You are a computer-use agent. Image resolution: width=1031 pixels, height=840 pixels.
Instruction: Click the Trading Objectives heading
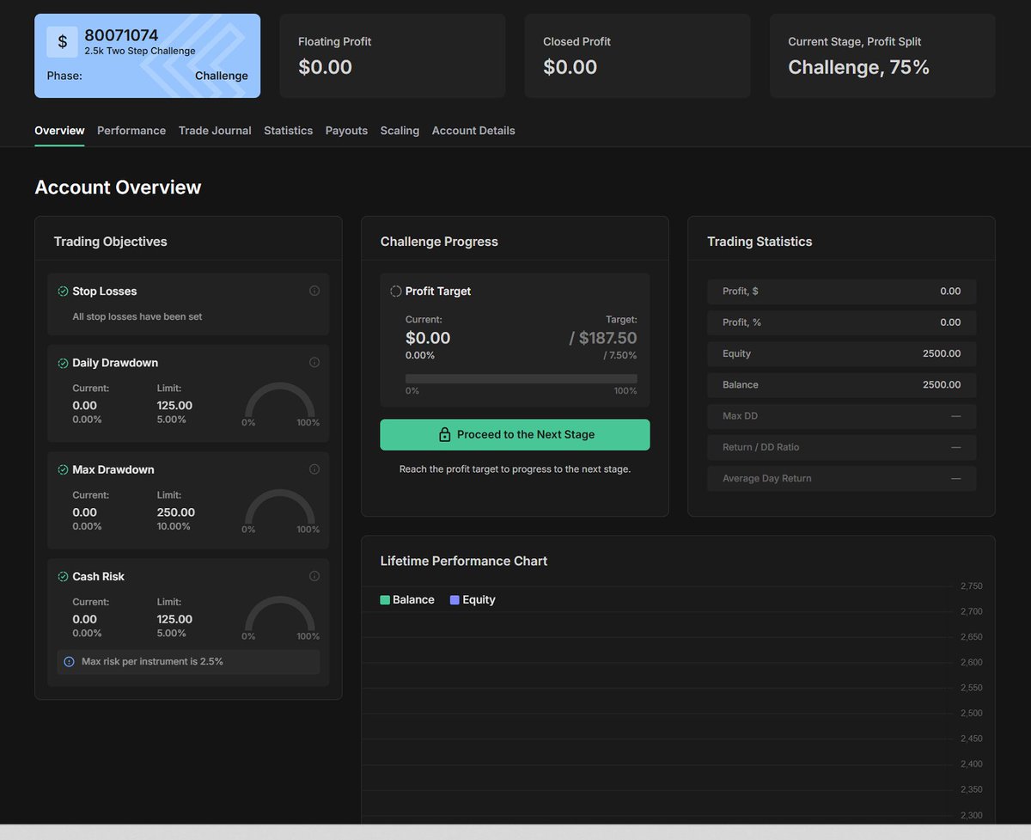pos(111,242)
